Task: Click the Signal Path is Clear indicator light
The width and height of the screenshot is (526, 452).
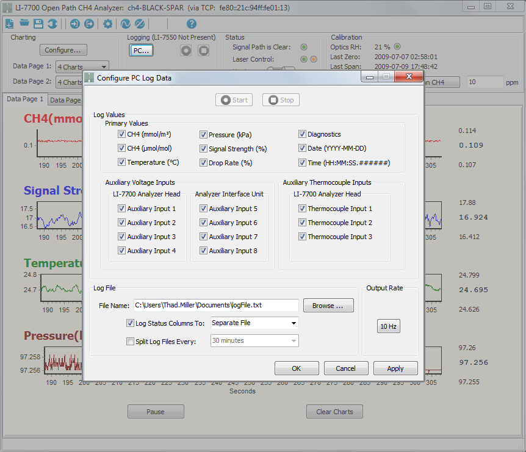Action: point(304,47)
